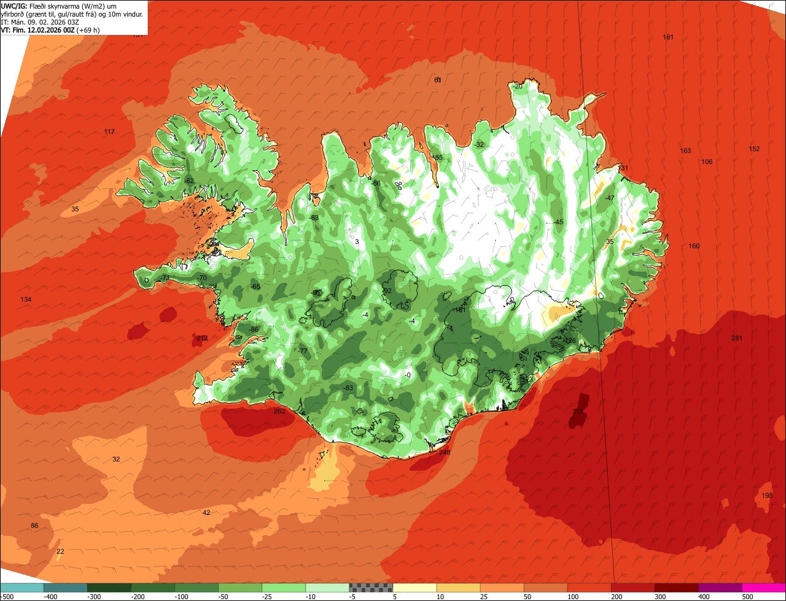Click the map value -45

click(x=558, y=222)
